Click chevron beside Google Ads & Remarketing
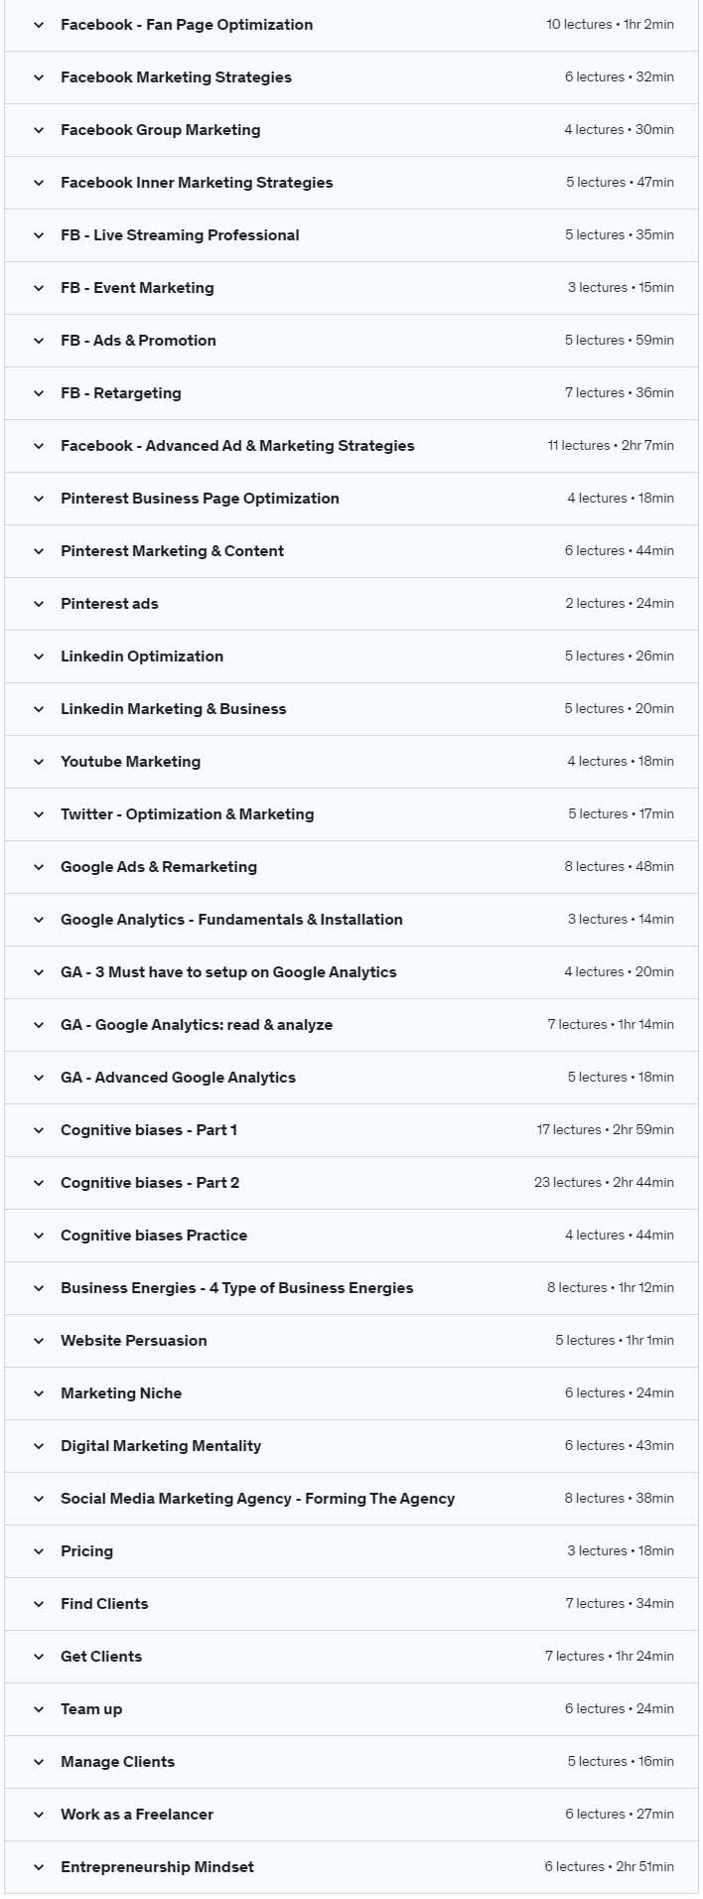Image resolution: width=703 pixels, height=1899 pixels. (39, 867)
